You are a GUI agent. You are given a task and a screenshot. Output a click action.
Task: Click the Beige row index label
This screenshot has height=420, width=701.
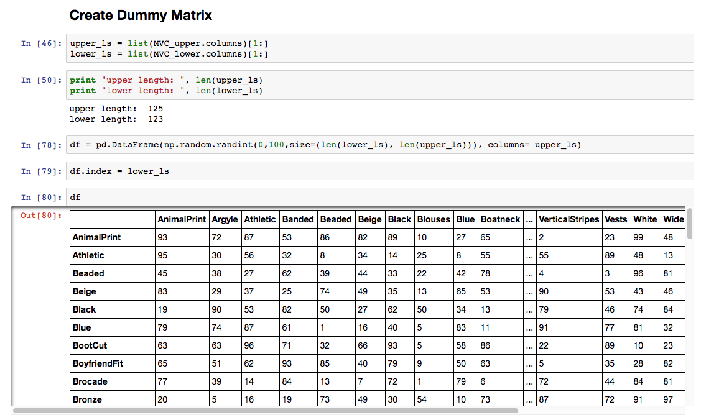pos(85,291)
